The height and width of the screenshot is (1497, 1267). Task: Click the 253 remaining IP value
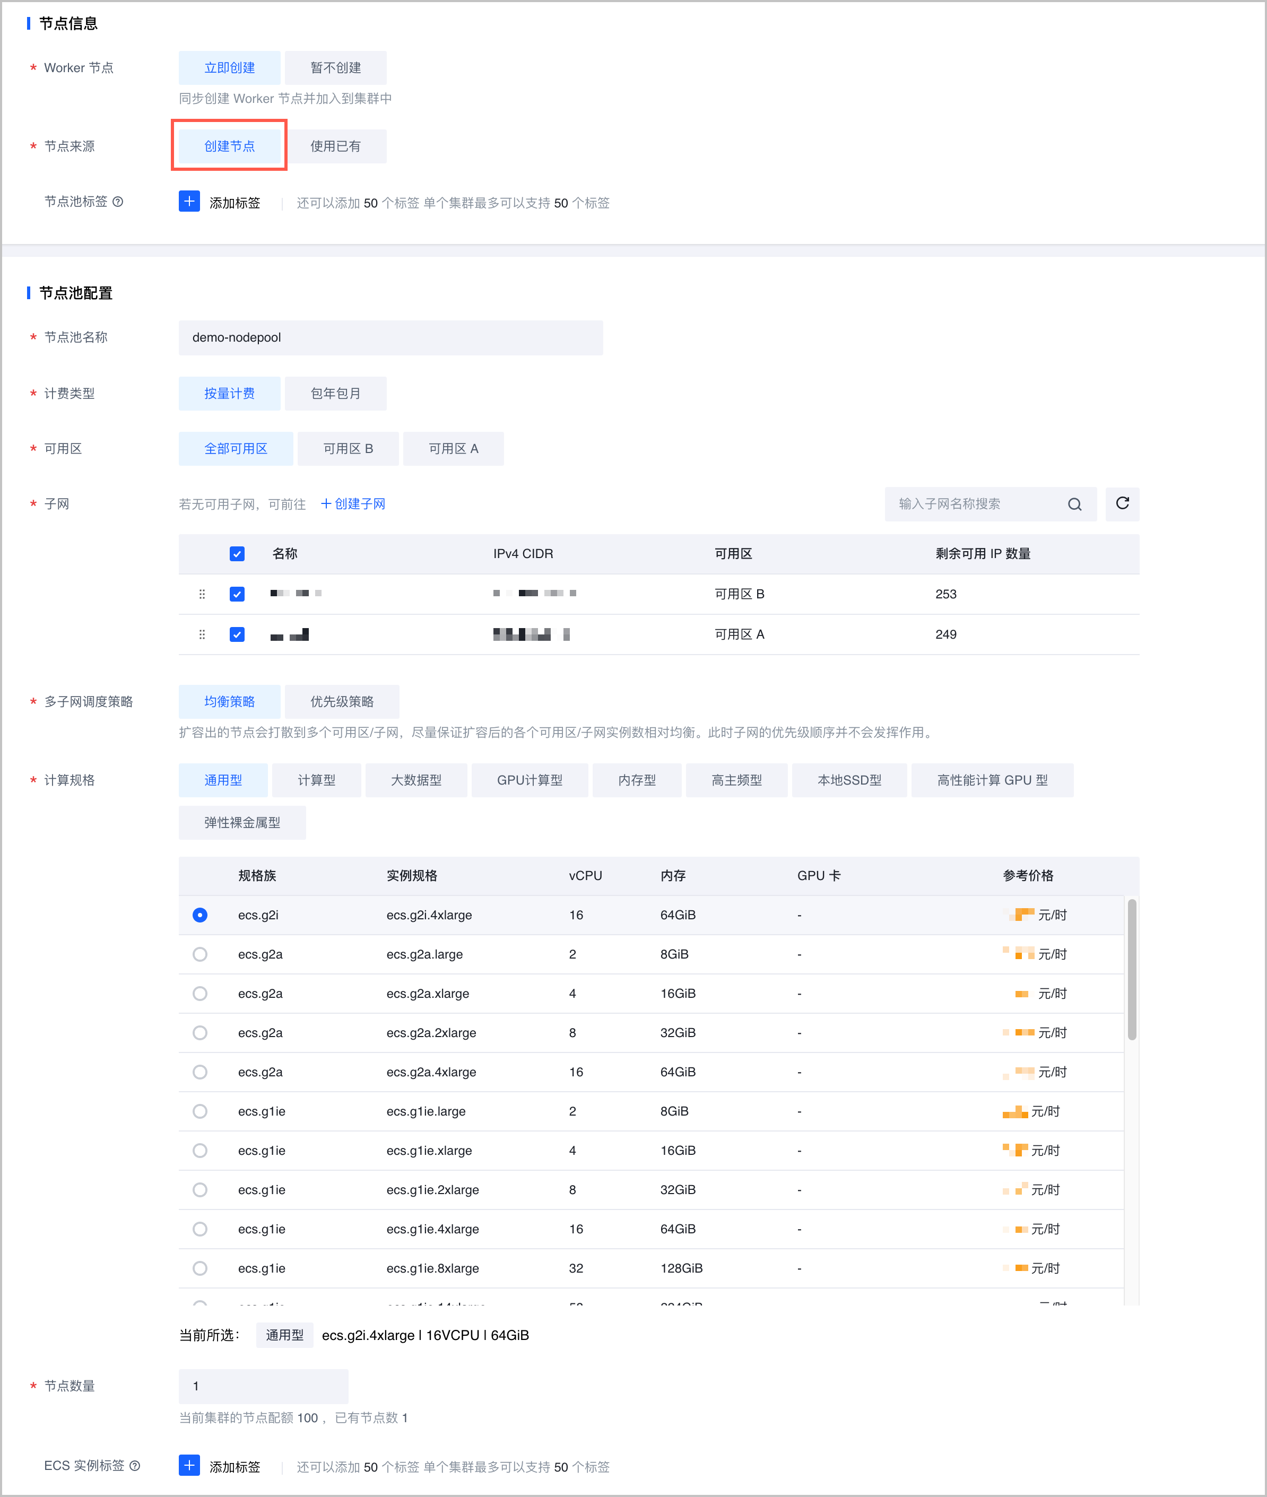[x=945, y=594]
